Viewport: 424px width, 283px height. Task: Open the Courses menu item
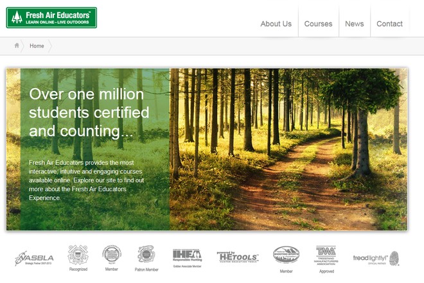(x=318, y=24)
